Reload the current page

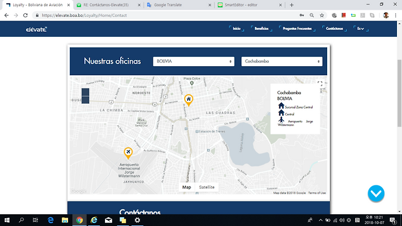[25, 16]
